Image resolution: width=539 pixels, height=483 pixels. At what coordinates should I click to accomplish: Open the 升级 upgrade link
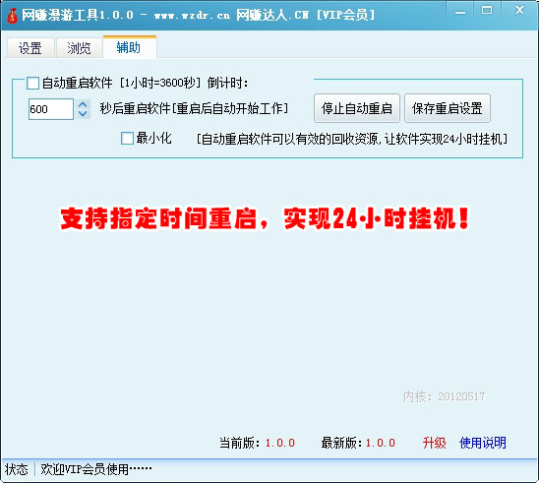tap(434, 443)
